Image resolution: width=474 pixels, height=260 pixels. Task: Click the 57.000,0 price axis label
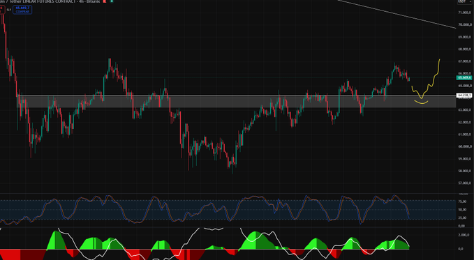465,183
